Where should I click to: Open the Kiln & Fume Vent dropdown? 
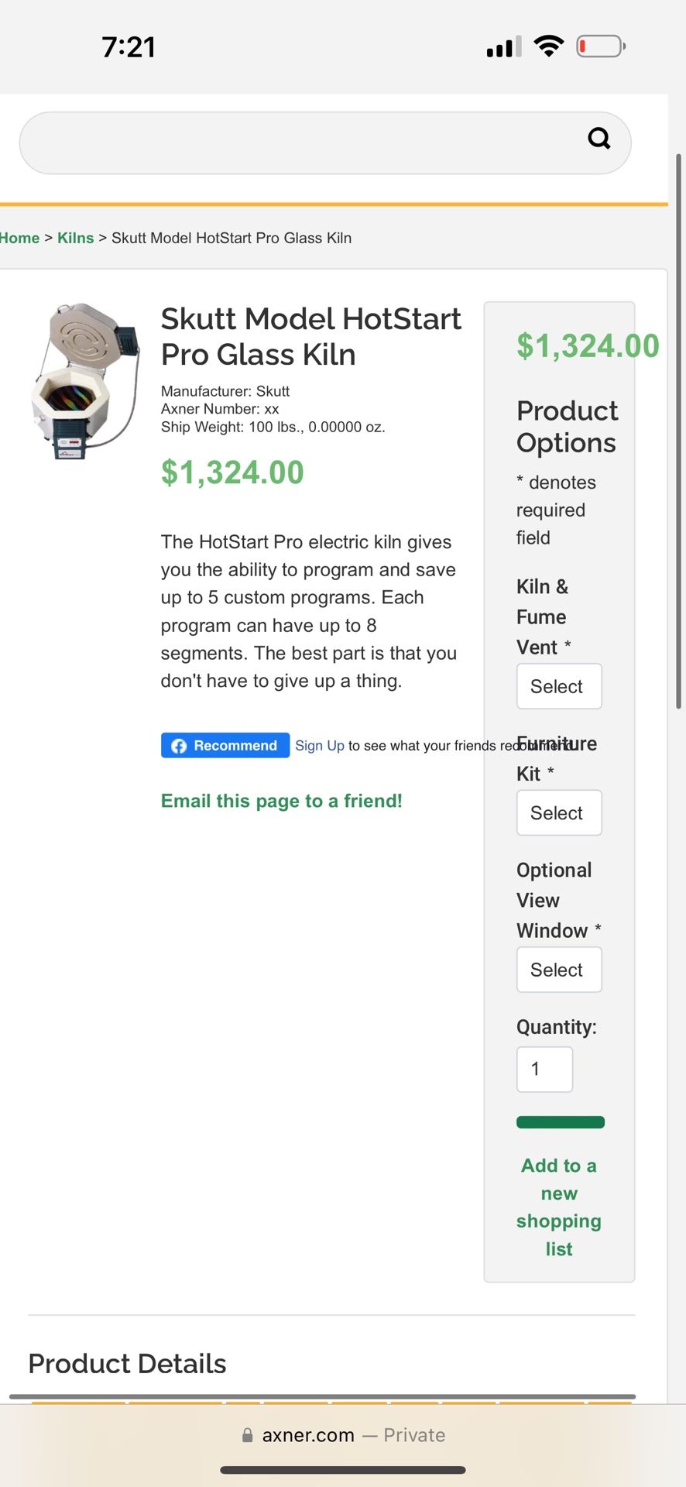(558, 686)
